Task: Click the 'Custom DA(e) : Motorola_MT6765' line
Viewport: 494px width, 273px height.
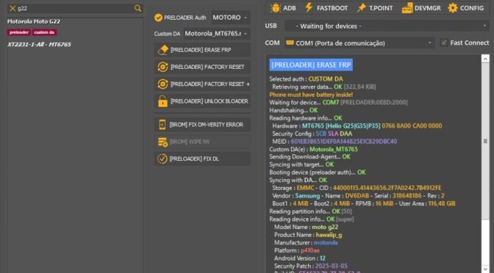Action: coord(313,150)
